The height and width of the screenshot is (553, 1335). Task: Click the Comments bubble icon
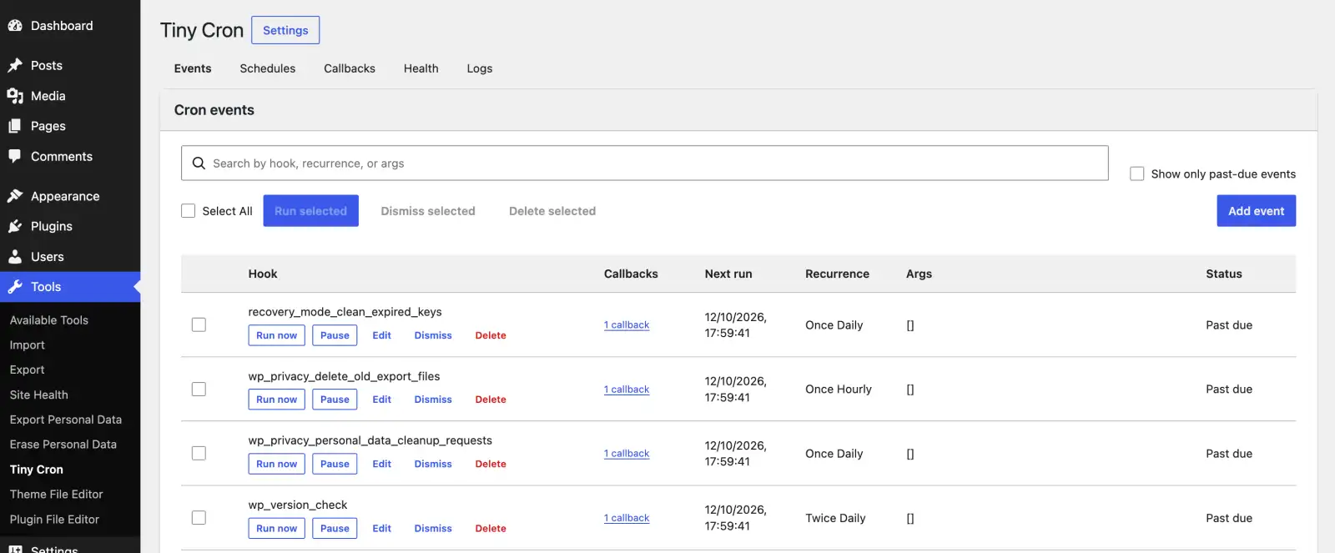pos(15,156)
